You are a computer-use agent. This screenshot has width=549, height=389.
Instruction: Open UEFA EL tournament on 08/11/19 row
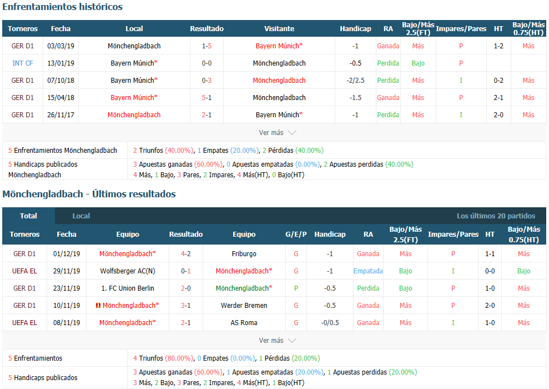[24, 322]
